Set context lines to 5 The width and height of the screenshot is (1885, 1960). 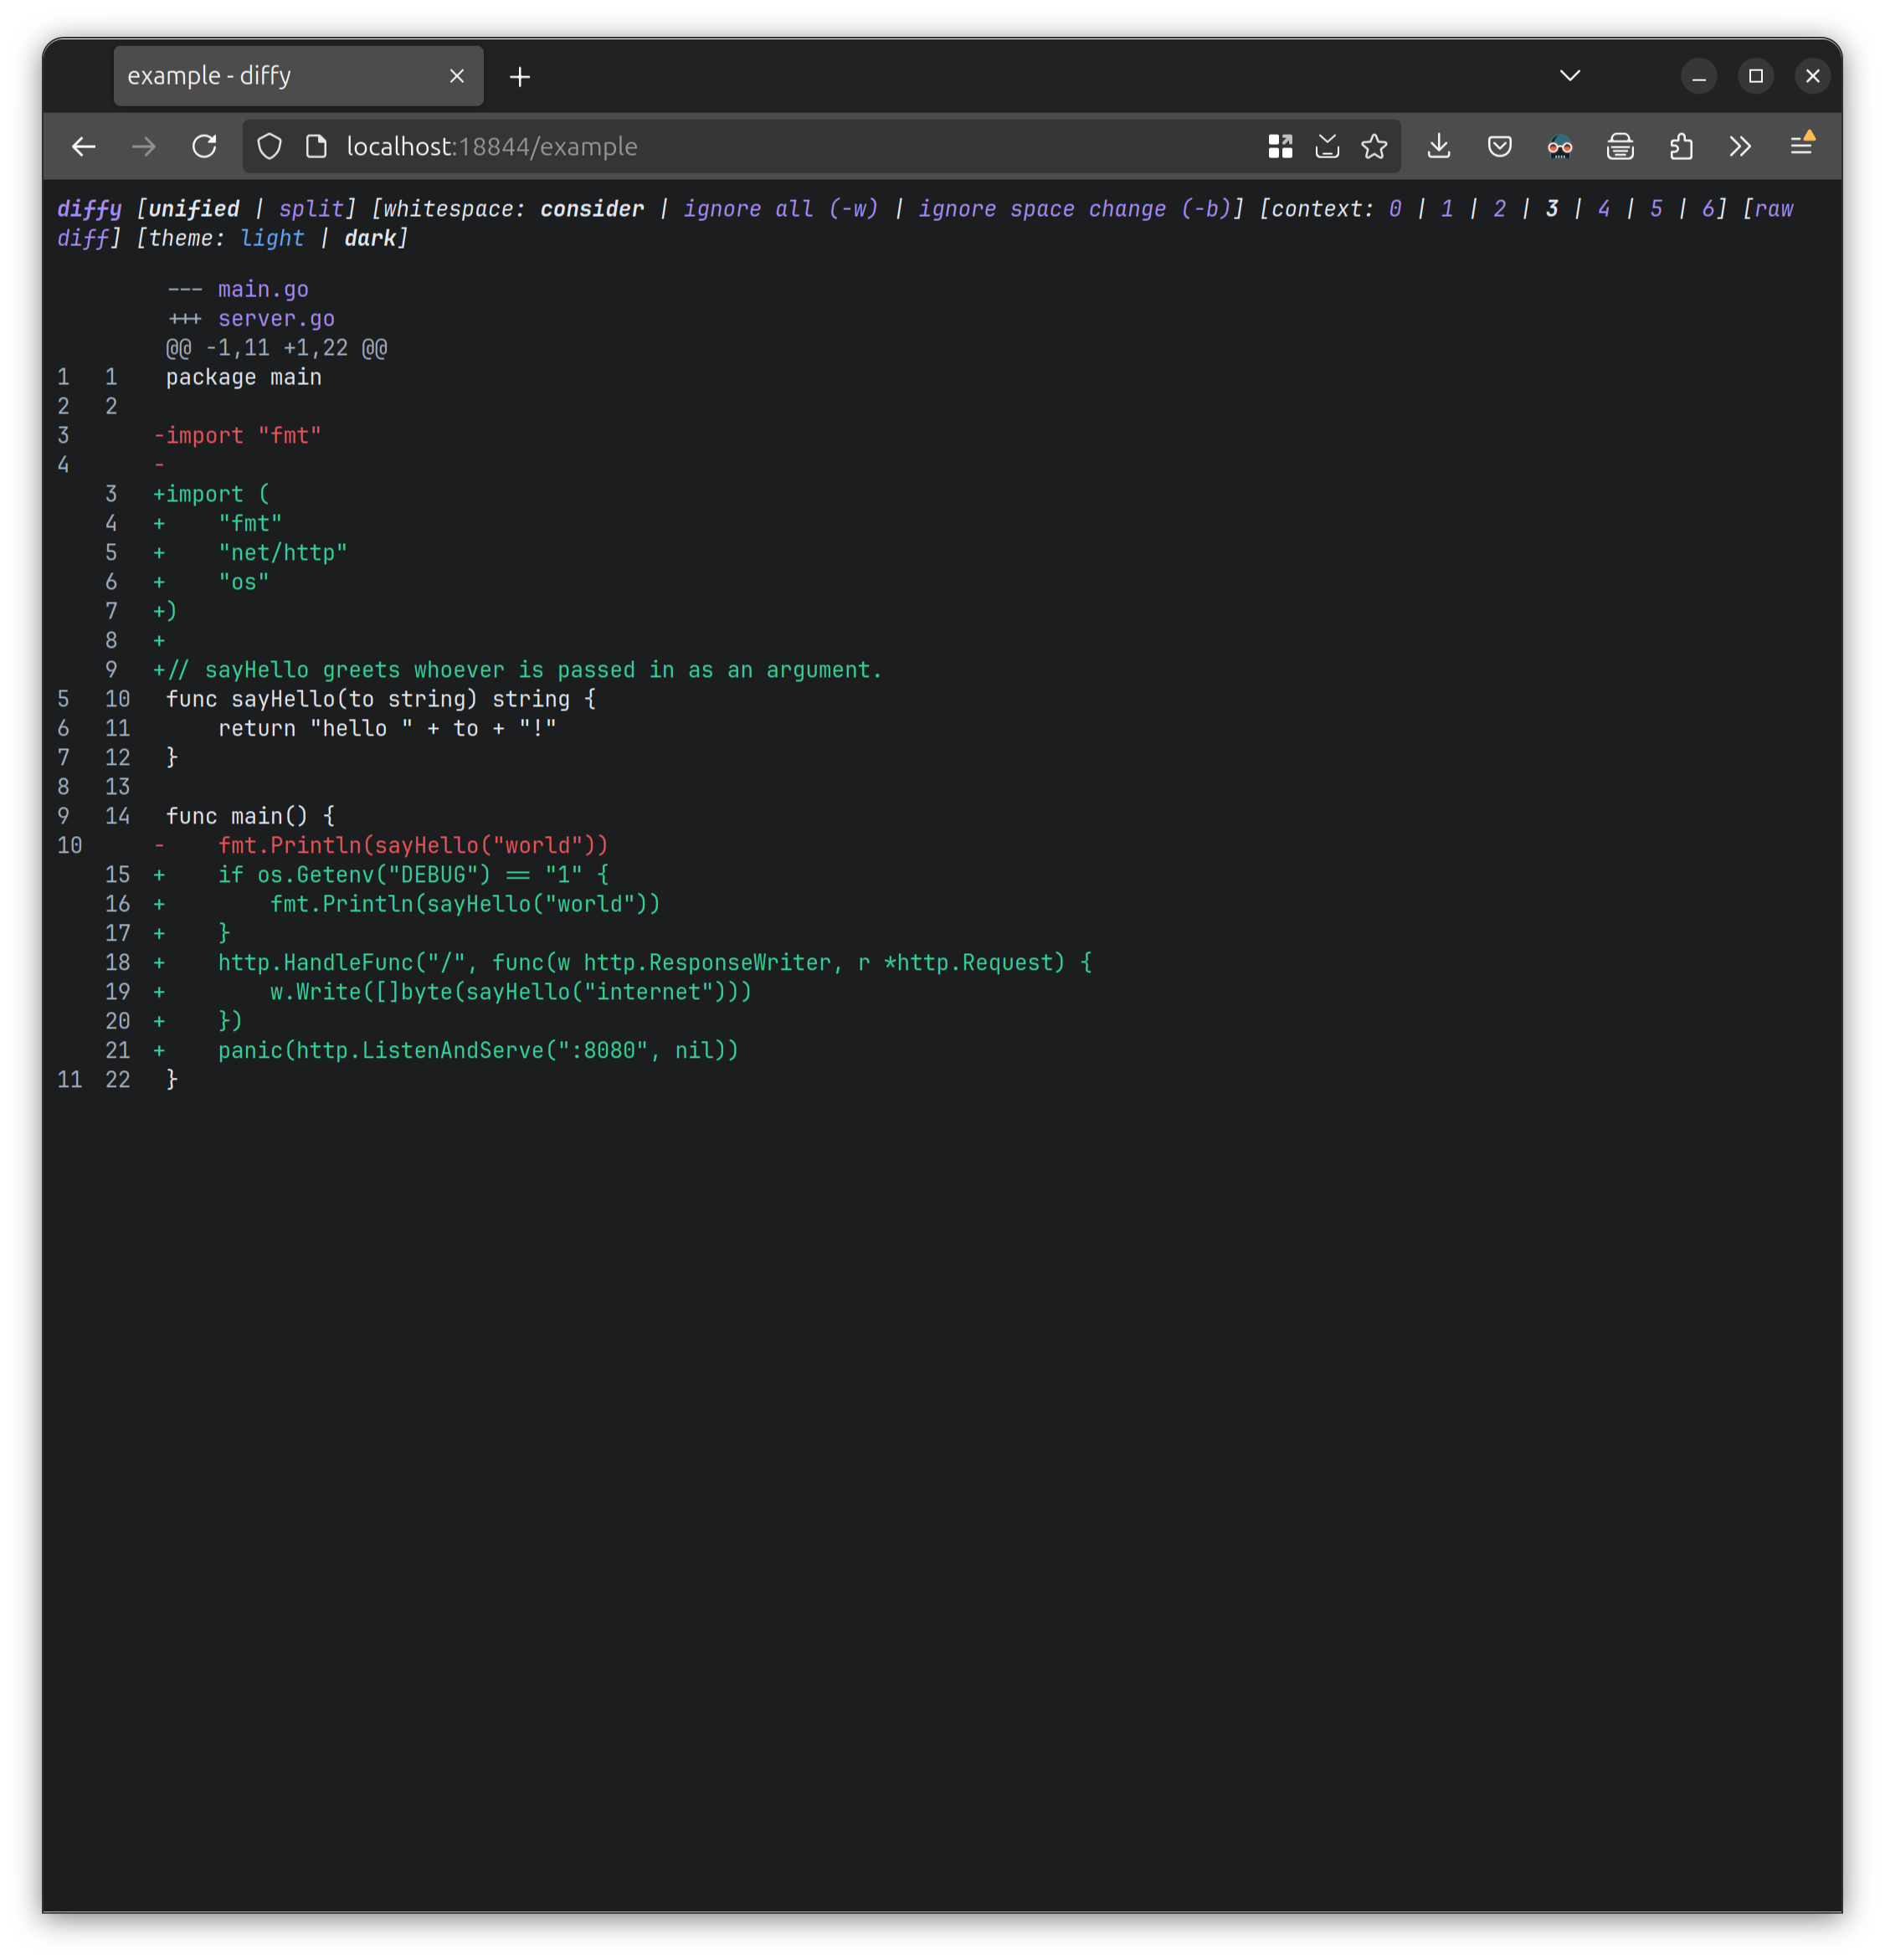tap(1656, 209)
